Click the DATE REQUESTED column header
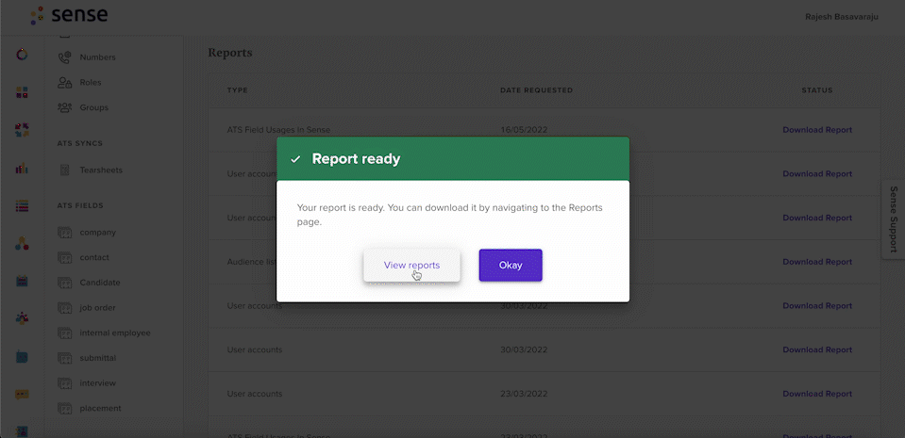 click(536, 89)
